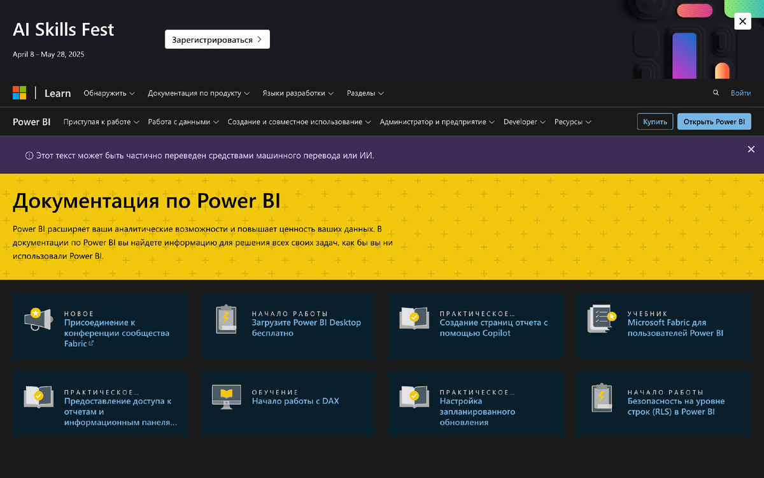Open Microsoft Fabric для пользователей Power BI link
This screenshot has width=764, height=478.
[x=676, y=328]
